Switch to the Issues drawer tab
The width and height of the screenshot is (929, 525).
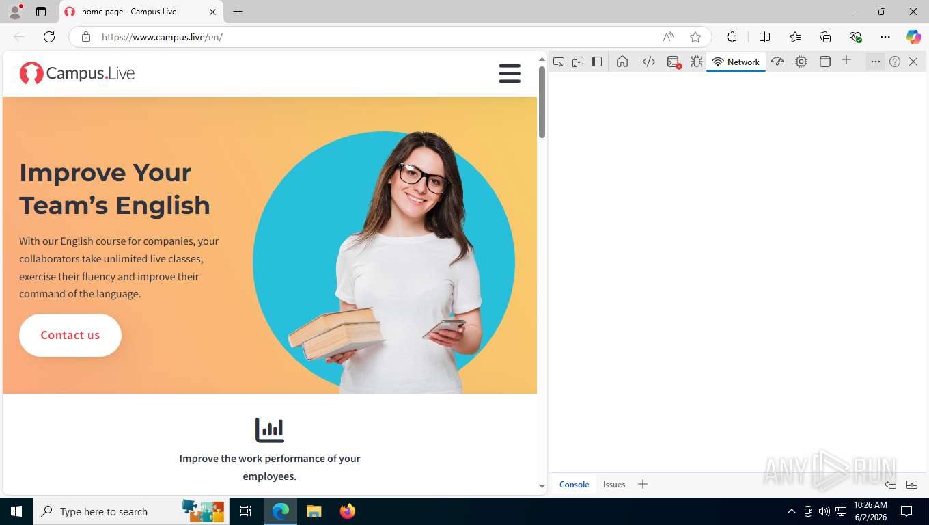pos(614,484)
